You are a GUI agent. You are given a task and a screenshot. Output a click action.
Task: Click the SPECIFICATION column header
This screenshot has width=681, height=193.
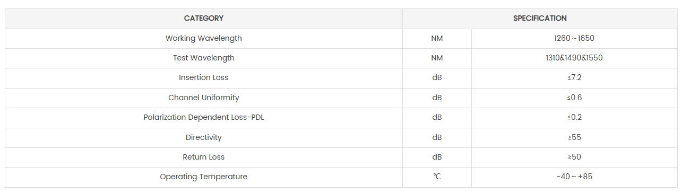pos(540,19)
